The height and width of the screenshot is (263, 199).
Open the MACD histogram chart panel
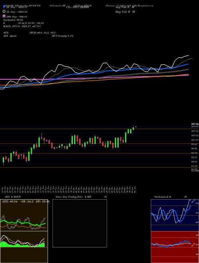coord(24,247)
